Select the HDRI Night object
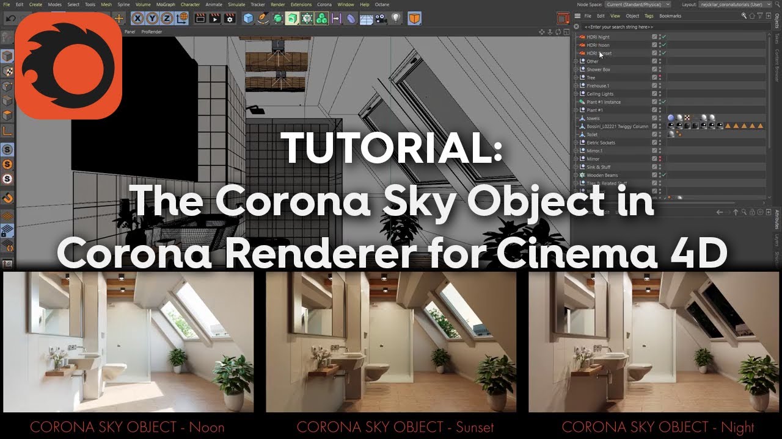 [x=597, y=37]
